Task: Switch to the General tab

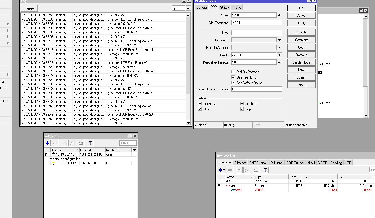Action: [x=202, y=8]
